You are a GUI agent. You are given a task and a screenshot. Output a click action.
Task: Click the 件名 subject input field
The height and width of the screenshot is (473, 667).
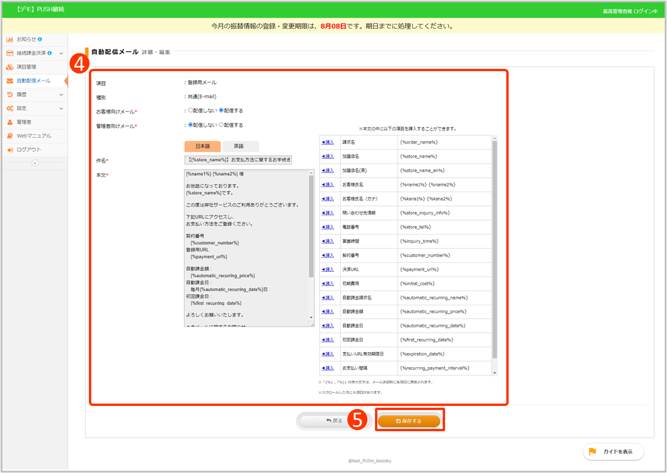tap(237, 161)
